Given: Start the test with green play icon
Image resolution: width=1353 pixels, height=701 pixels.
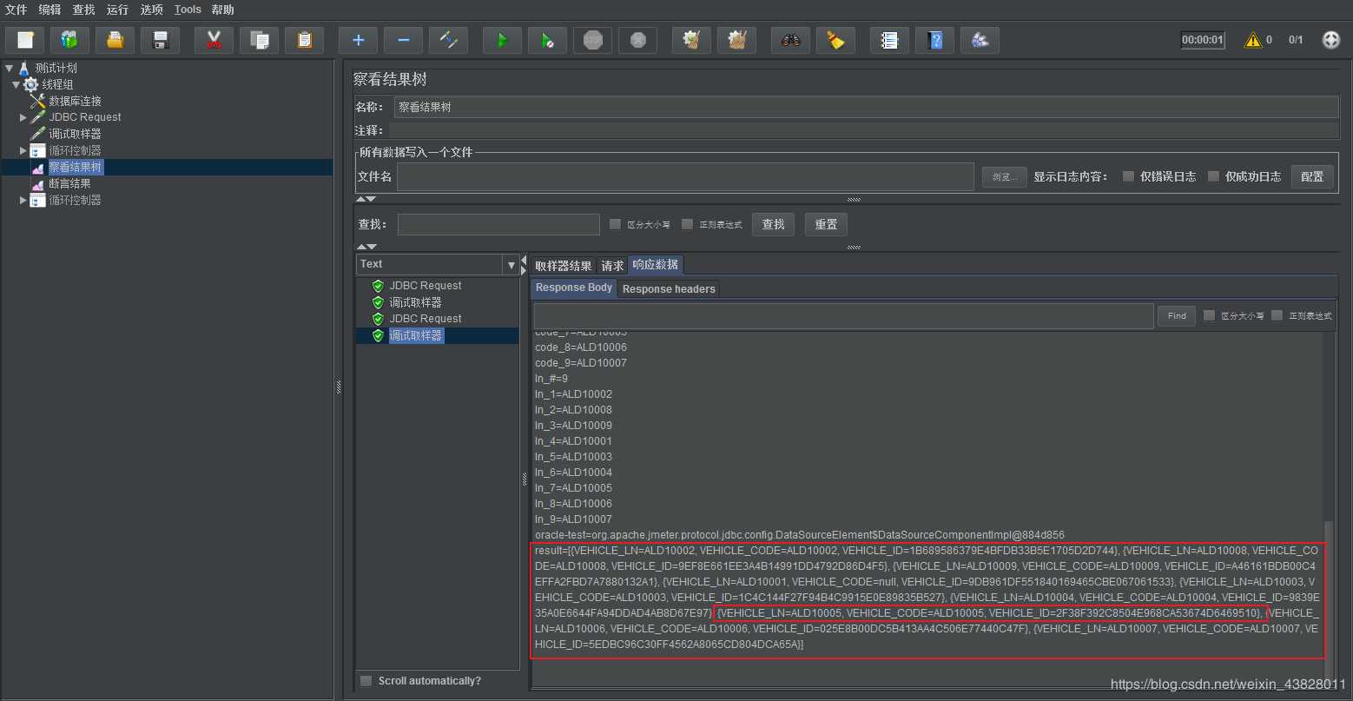Looking at the screenshot, I should pyautogui.click(x=502, y=40).
